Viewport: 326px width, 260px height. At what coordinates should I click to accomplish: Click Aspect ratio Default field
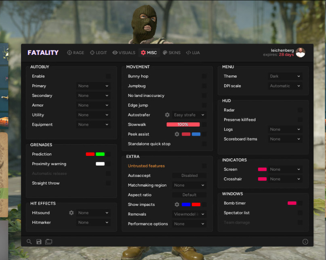pyautogui.click(x=189, y=195)
